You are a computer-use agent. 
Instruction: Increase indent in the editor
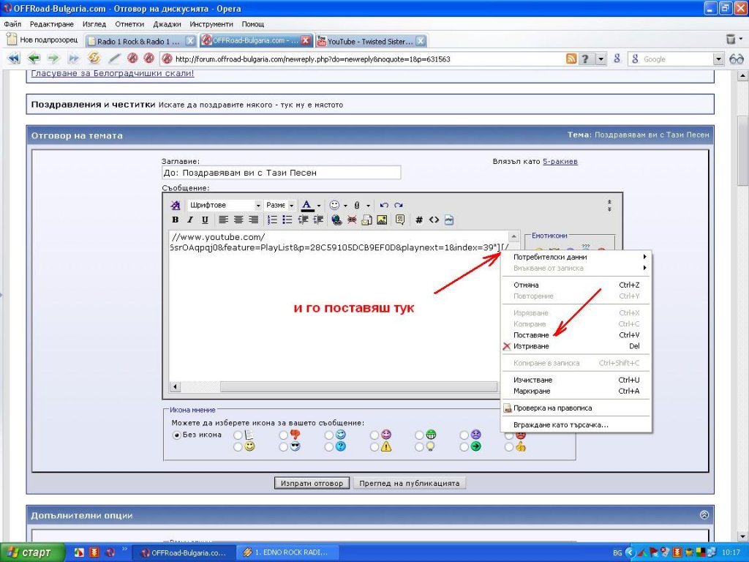[318, 220]
